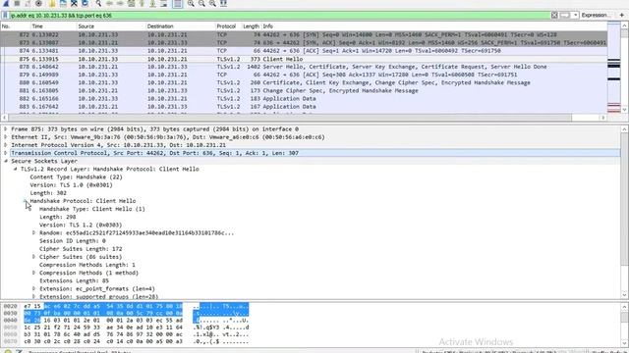
Task: Select Session ID Length: 0 line
Action: [x=72, y=241]
